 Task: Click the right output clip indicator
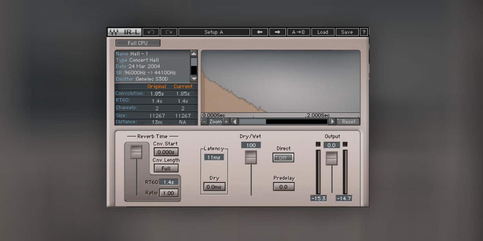[345, 144]
